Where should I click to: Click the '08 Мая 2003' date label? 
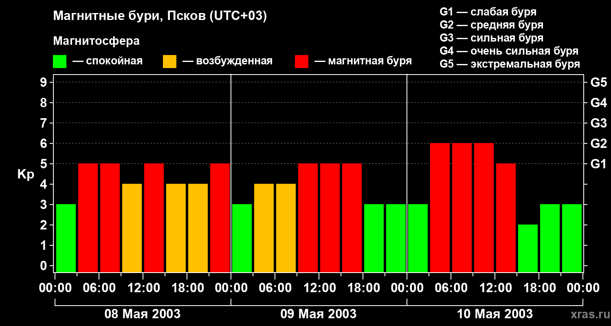(x=143, y=314)
